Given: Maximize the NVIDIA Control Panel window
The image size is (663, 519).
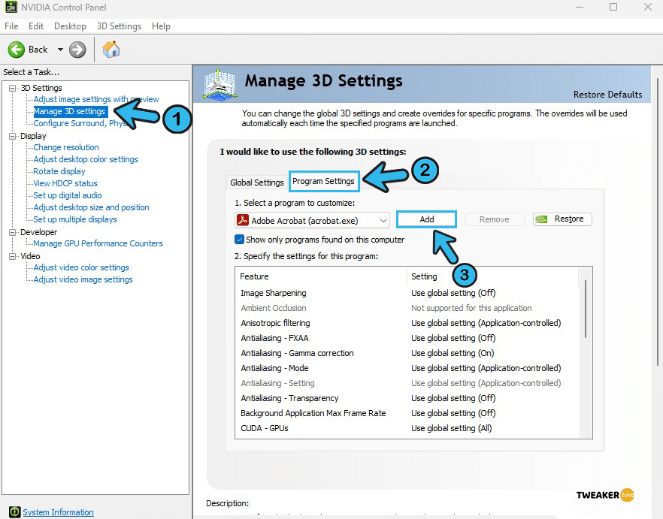Looking at the screenshot, I should point(613,7).
